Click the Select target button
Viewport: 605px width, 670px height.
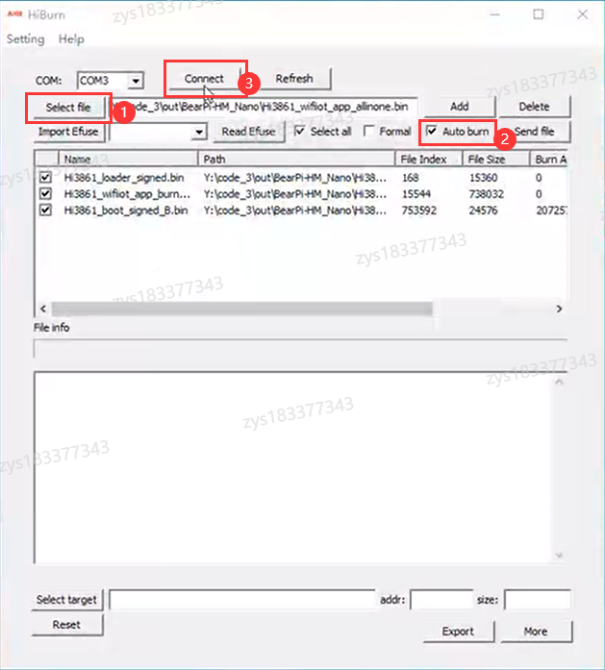point(66,600)
